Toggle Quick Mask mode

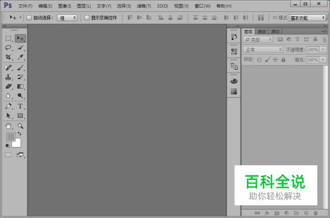(x=8, y=155)
